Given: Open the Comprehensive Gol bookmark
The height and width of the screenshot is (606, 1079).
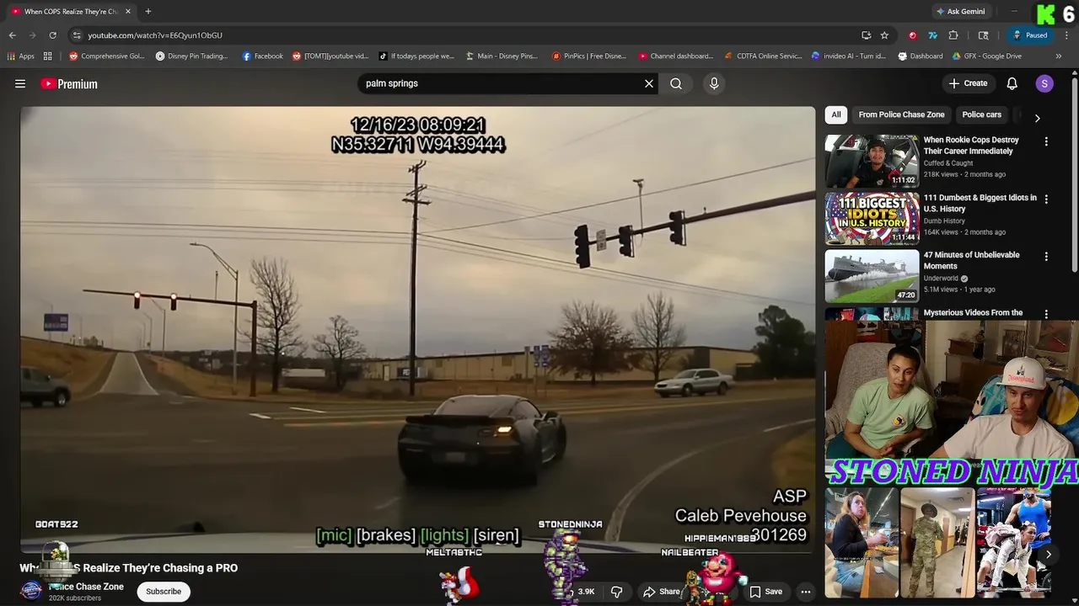Looking at the screenshot, I should click(107, 56).
